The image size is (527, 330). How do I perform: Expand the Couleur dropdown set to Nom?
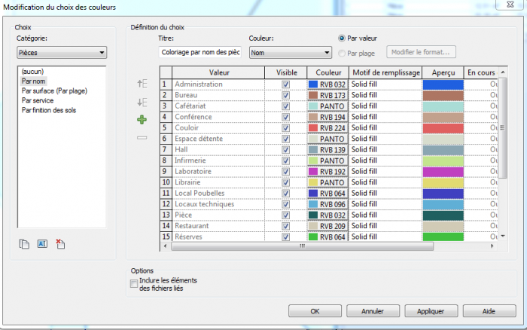pos(290,53)
